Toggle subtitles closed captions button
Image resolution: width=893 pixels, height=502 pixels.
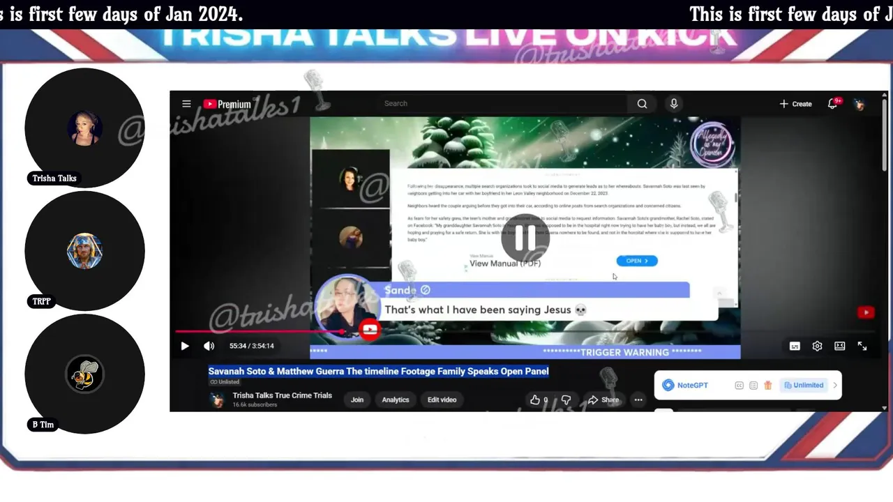click(x=795, y=346)
